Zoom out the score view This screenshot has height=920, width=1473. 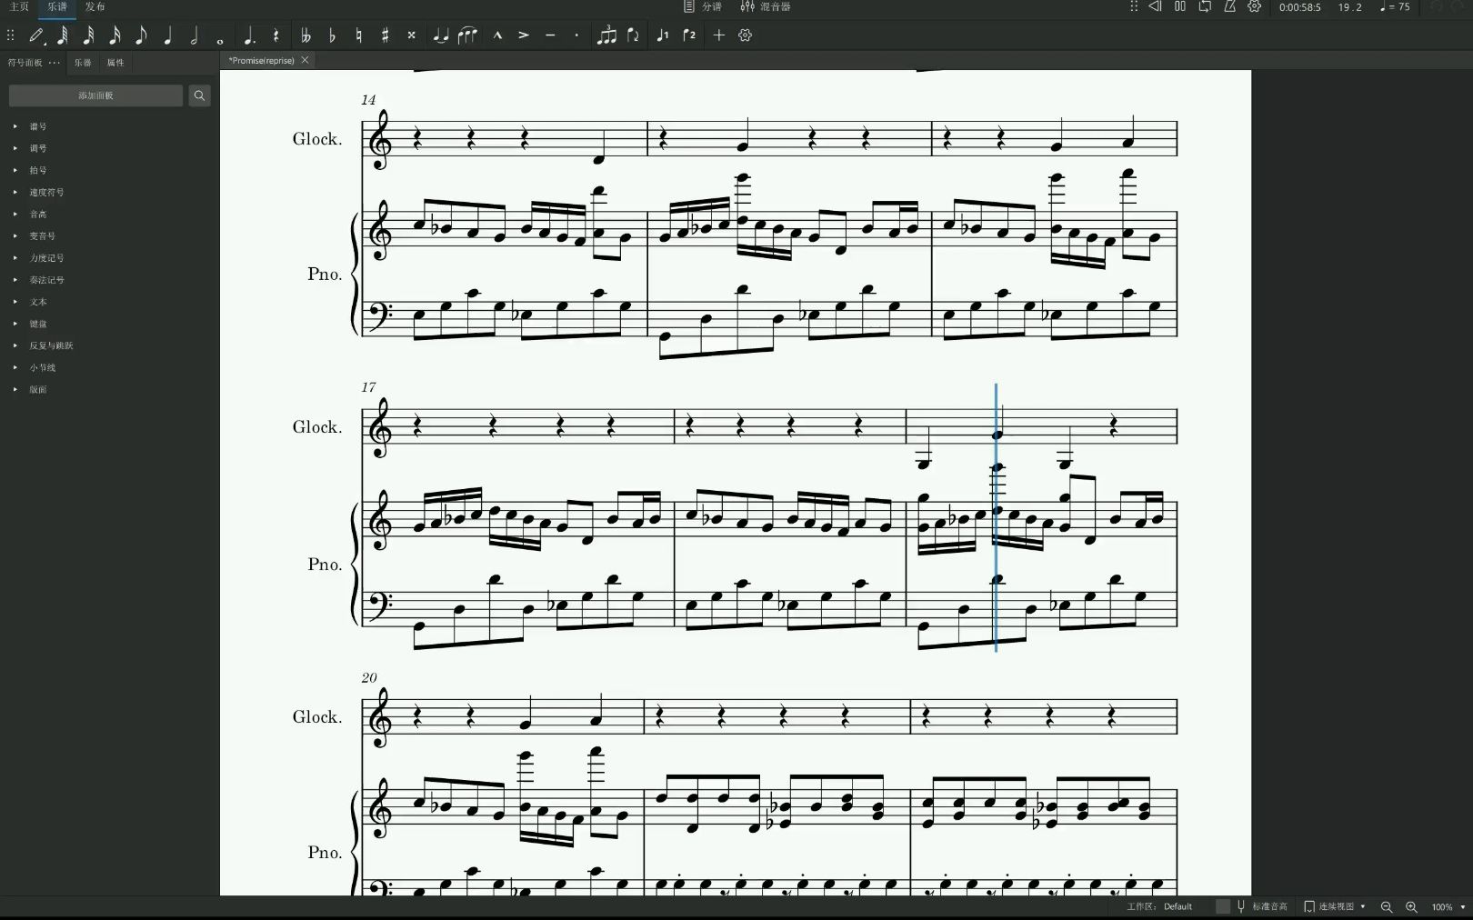(1387, 906)
